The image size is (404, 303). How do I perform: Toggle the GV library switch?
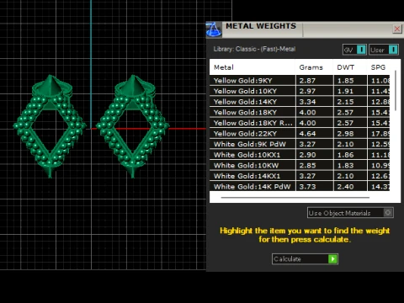(x=354, y=50)
